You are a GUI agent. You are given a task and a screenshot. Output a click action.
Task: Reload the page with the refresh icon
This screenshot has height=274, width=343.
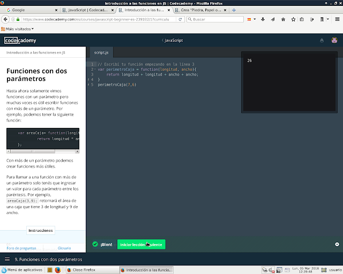coord(180,19)
